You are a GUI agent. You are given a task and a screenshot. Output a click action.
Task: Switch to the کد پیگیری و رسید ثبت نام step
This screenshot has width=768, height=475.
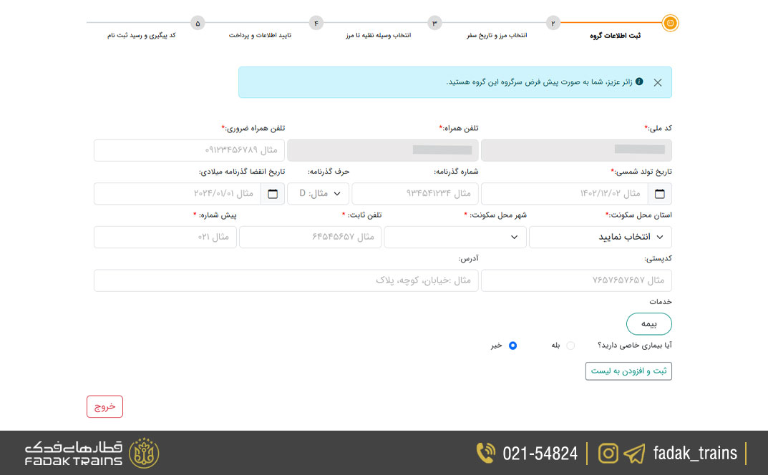point(198,23)
